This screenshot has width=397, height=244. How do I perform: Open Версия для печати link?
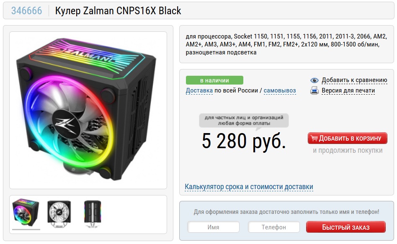348,91
